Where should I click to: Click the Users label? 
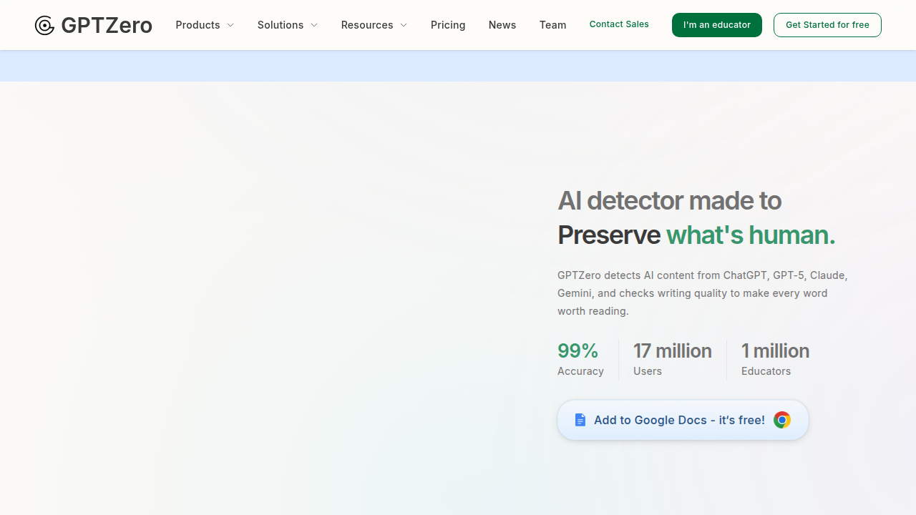point(648,371)
